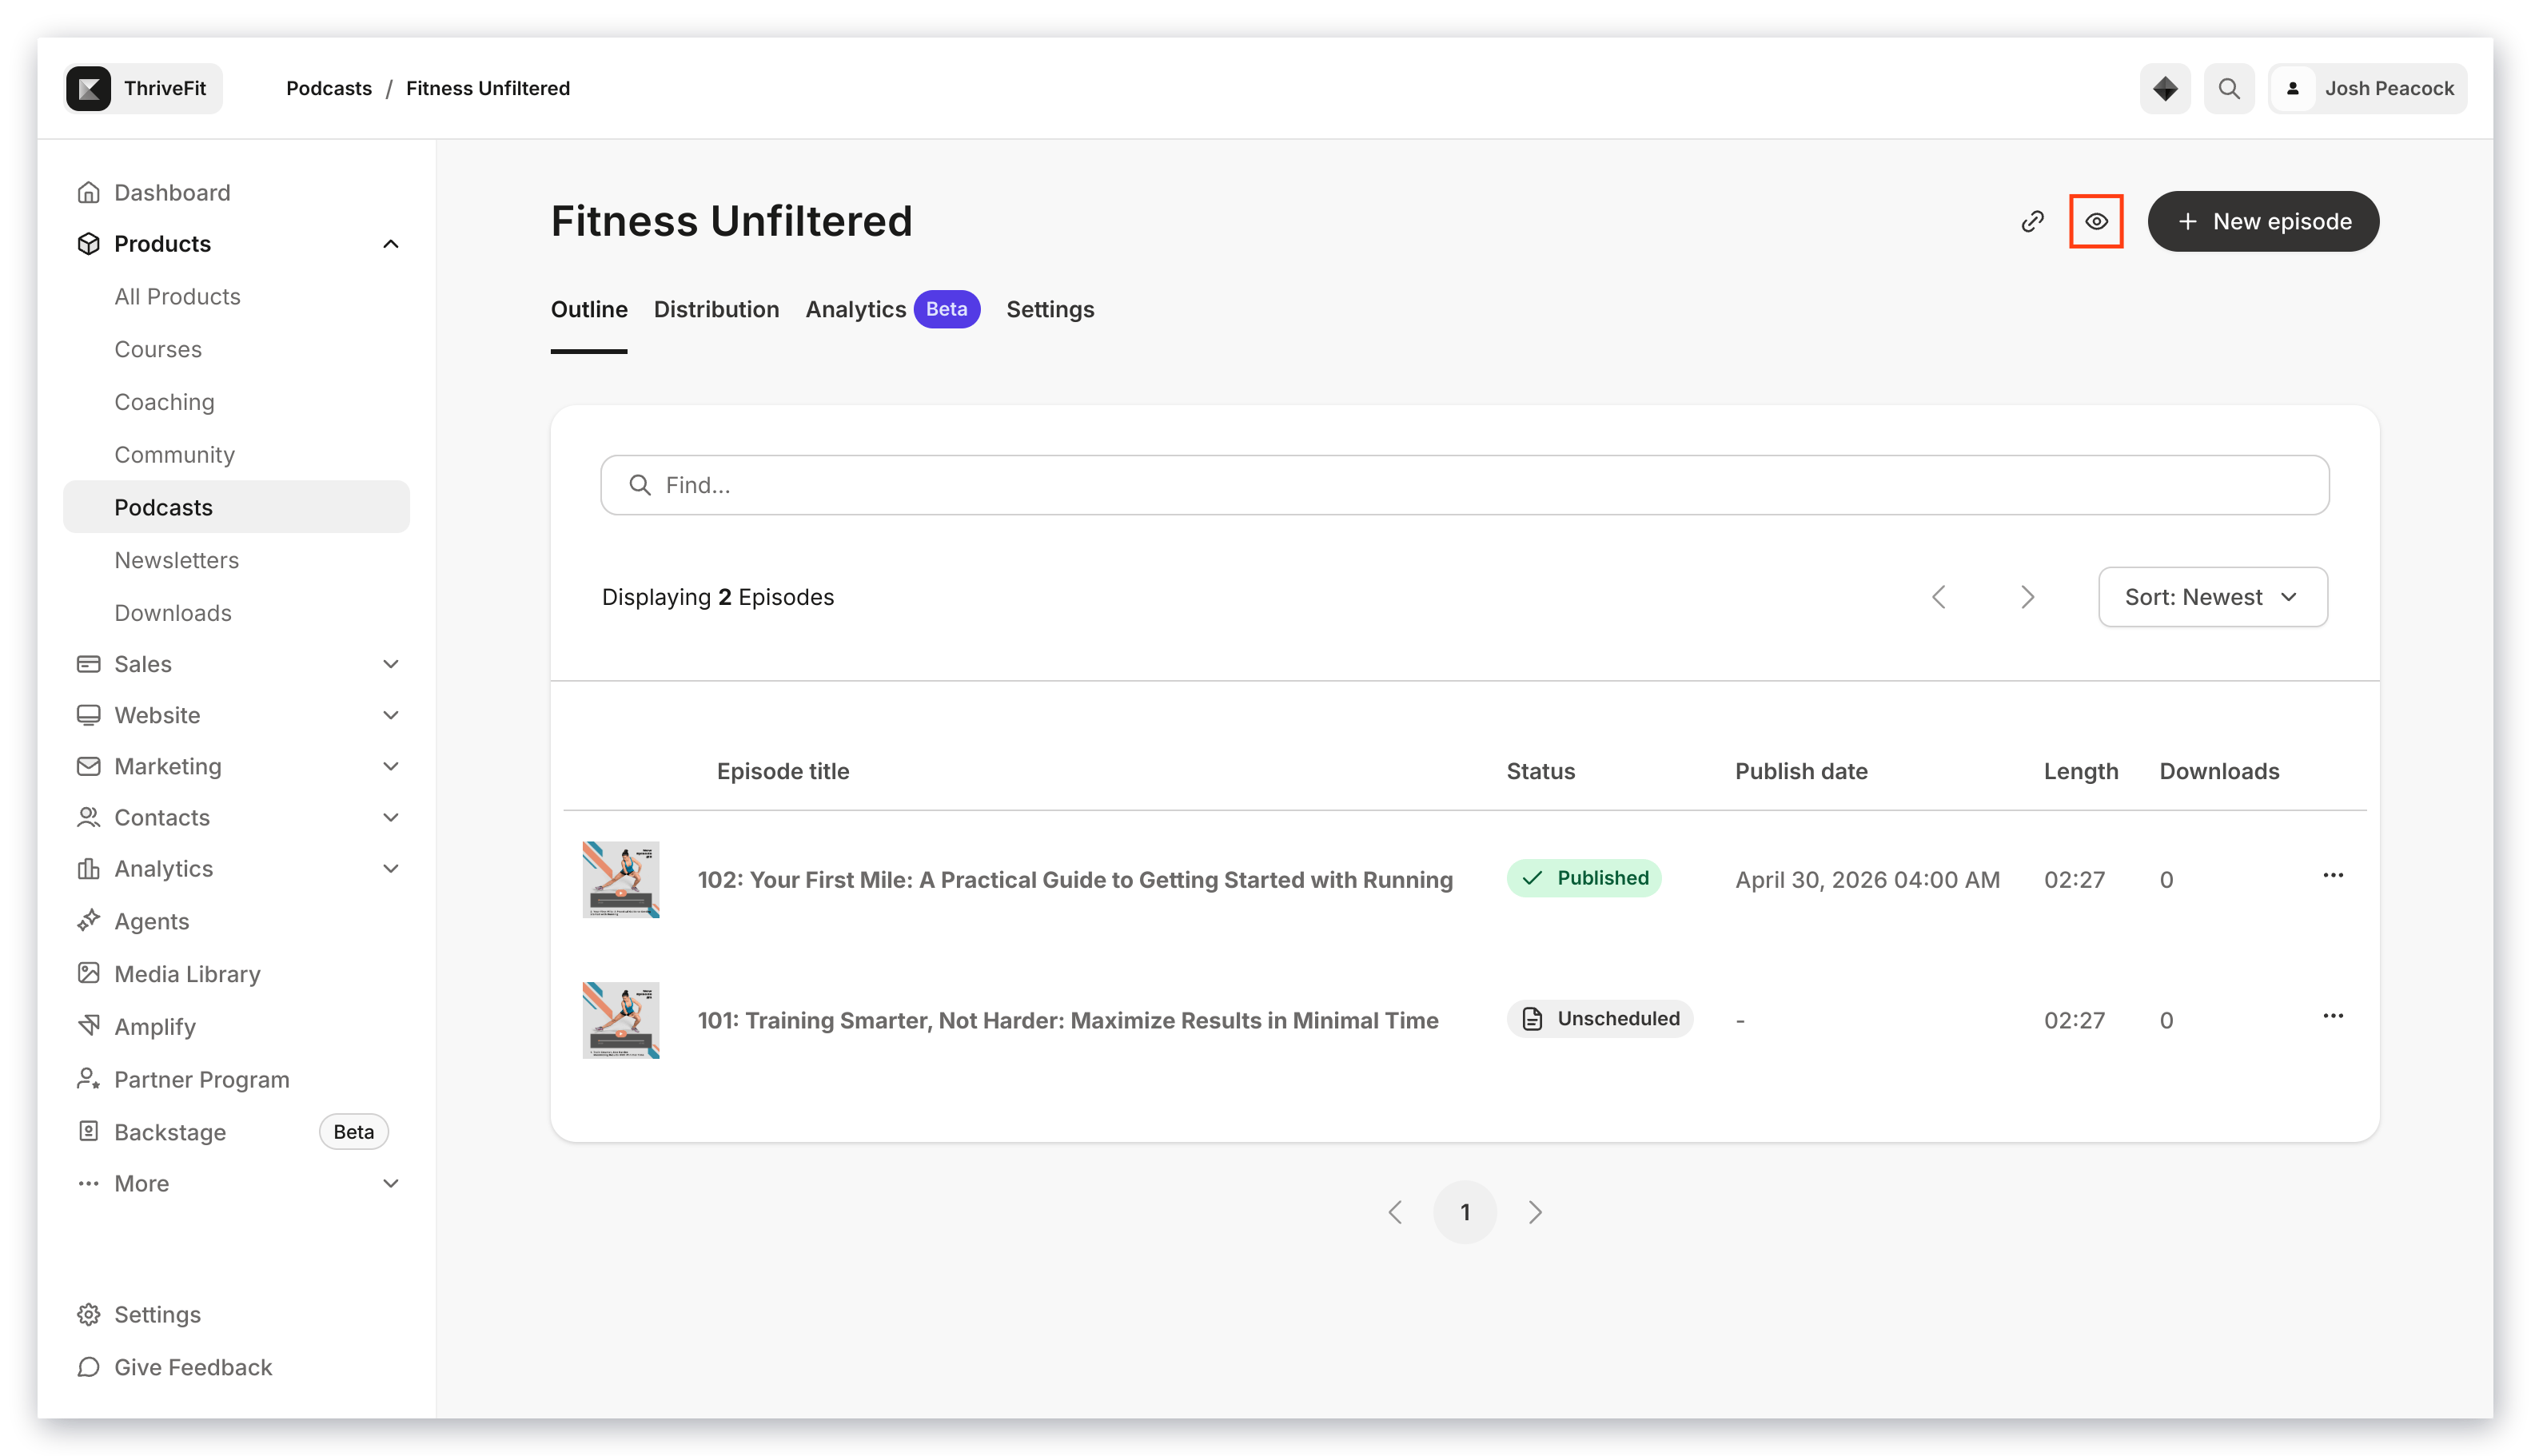
Task: Open options for episode 102
Action: [2333, 876]
